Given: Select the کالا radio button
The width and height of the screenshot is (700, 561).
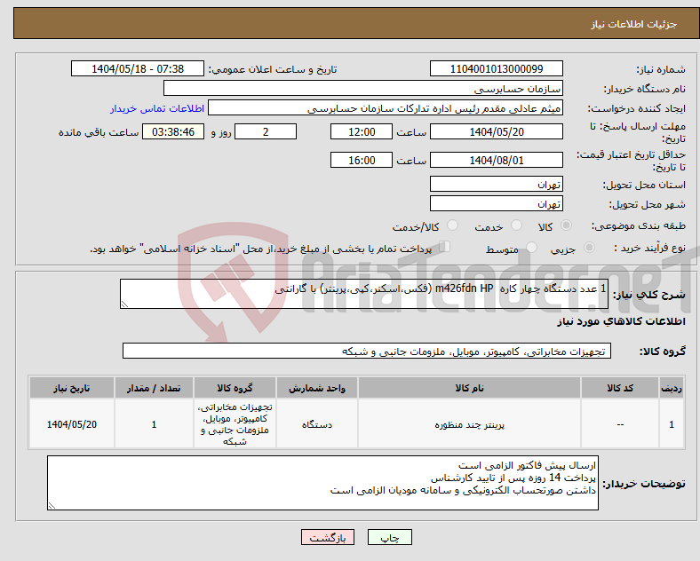Looking at the screenshot, I should [x=566, y=225].
